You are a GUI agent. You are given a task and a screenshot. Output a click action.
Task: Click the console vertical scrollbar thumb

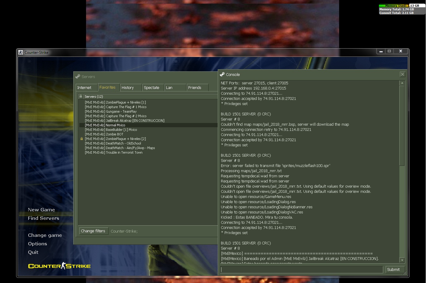tap(402, 126)
